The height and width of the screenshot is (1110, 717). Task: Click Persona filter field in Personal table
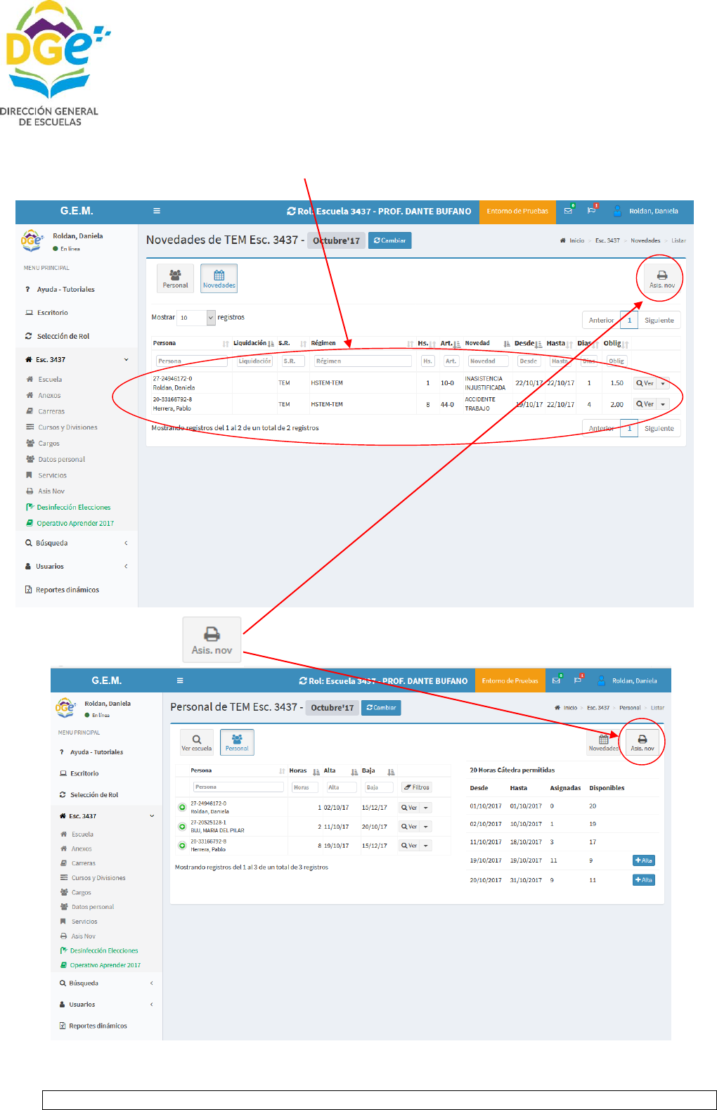pyautogui.click(x=239, y=787)
